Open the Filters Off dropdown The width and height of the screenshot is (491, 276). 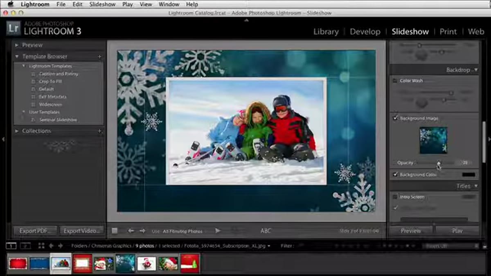tap(451, 246)
